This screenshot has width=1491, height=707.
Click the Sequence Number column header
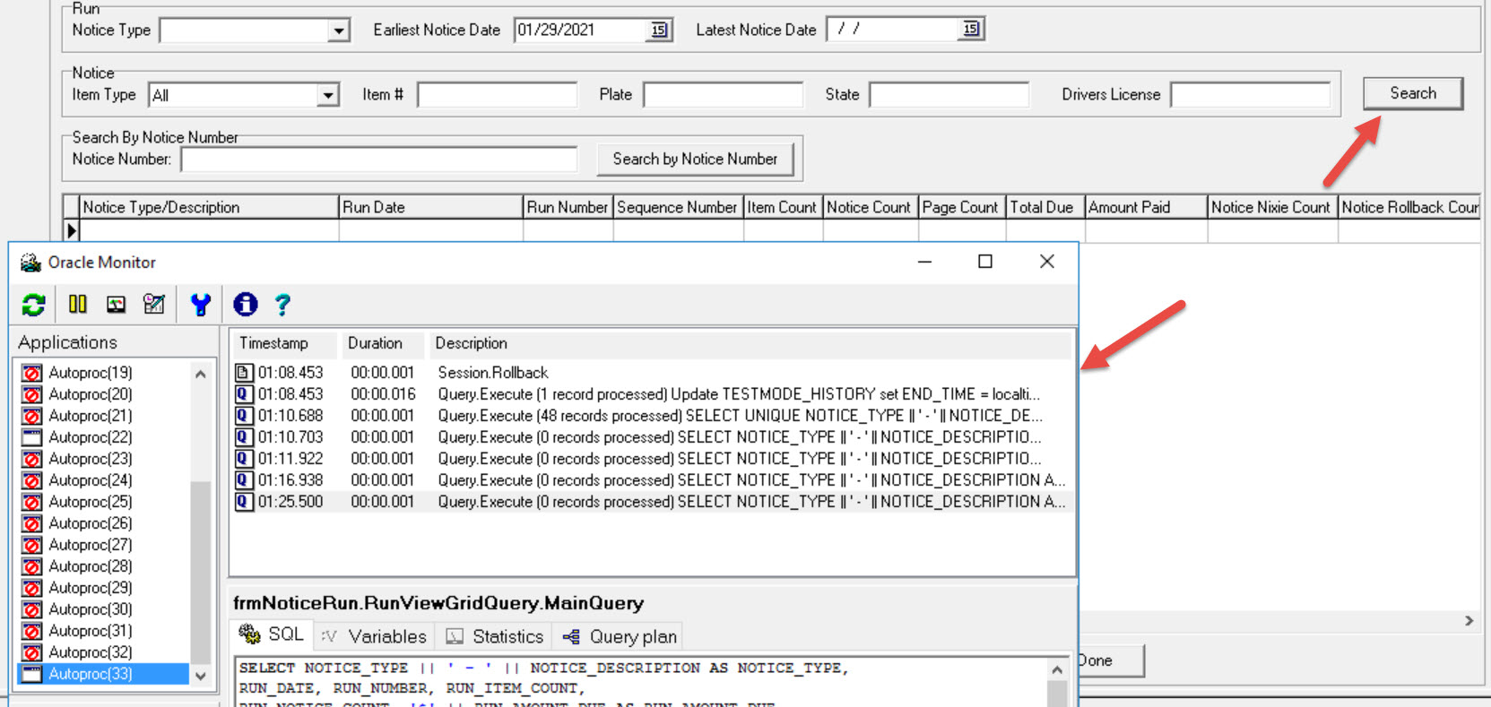pos(678,207)
